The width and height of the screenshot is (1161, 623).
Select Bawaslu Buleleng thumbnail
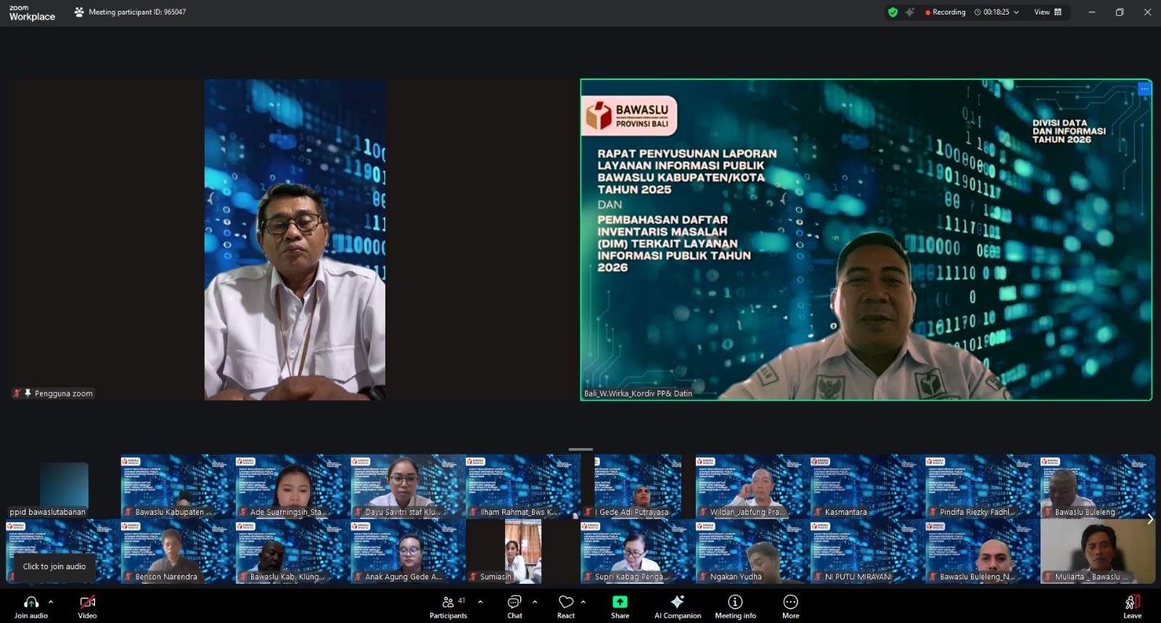coord(1097,486)
